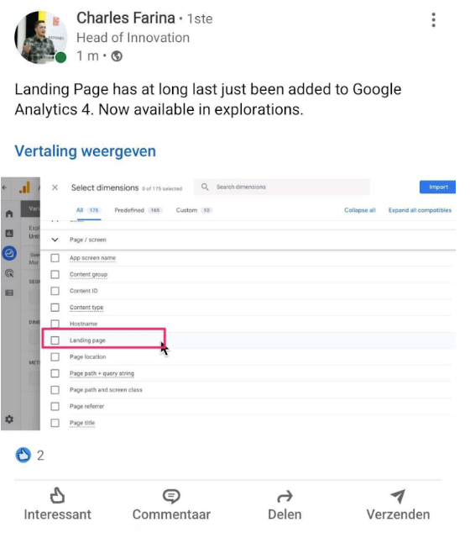Screen dimensions: 470x538
Task: Check the Landing page dimension checkbox
Action: [x=55, y=340]
